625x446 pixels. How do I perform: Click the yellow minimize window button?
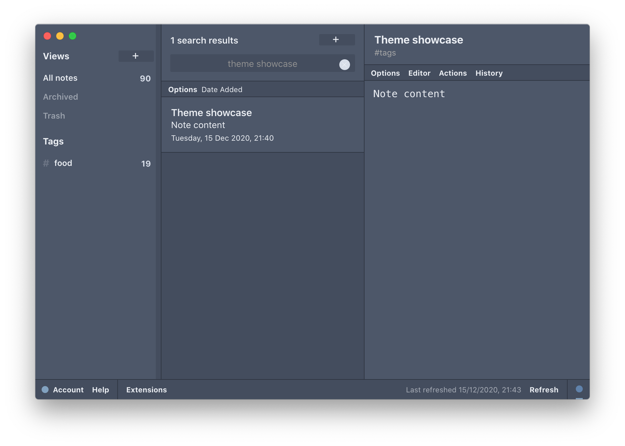60,36
